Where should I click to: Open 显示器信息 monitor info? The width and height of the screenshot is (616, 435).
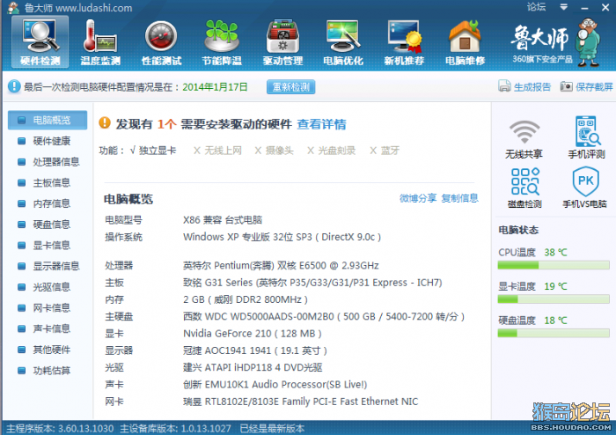[x=56, y=266]
